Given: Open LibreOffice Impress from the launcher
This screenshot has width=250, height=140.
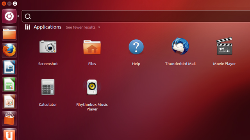Looking at the screenshot, I should (x=9, y=102).
